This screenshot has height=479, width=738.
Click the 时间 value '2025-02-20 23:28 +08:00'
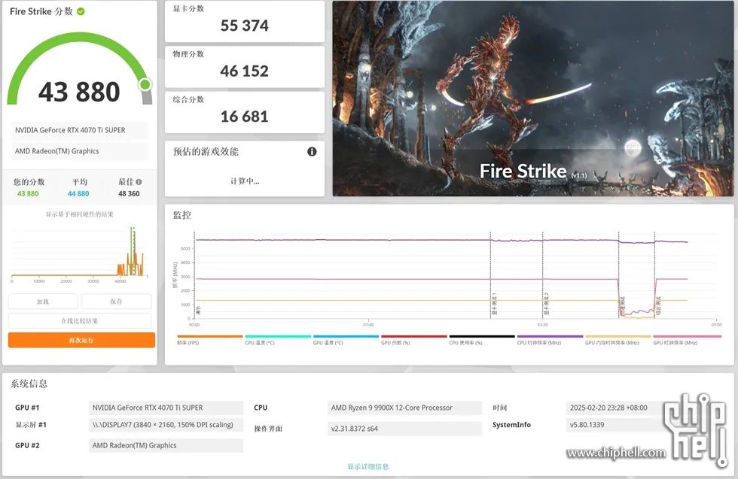[608, 408]
